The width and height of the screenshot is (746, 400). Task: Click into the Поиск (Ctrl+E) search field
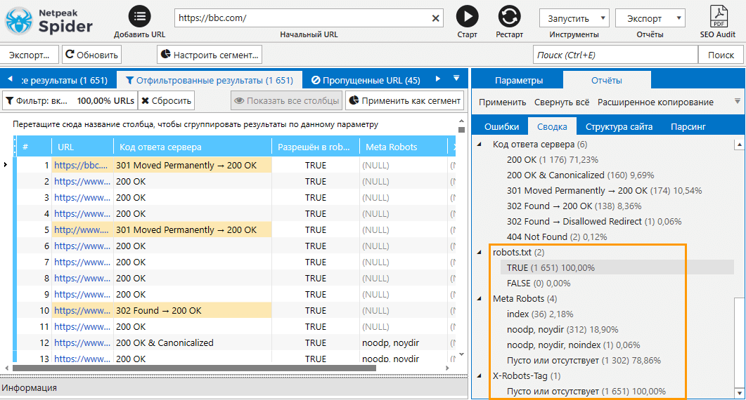tap(615, 55)
